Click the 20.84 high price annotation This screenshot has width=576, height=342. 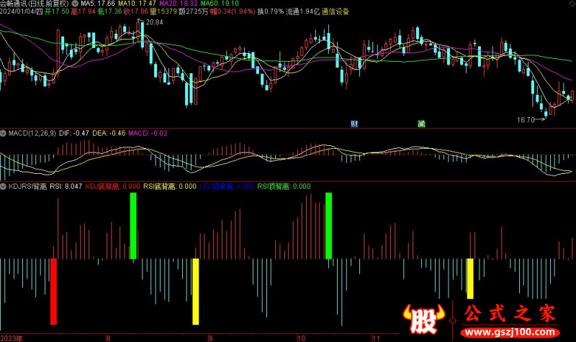(153, 23)
